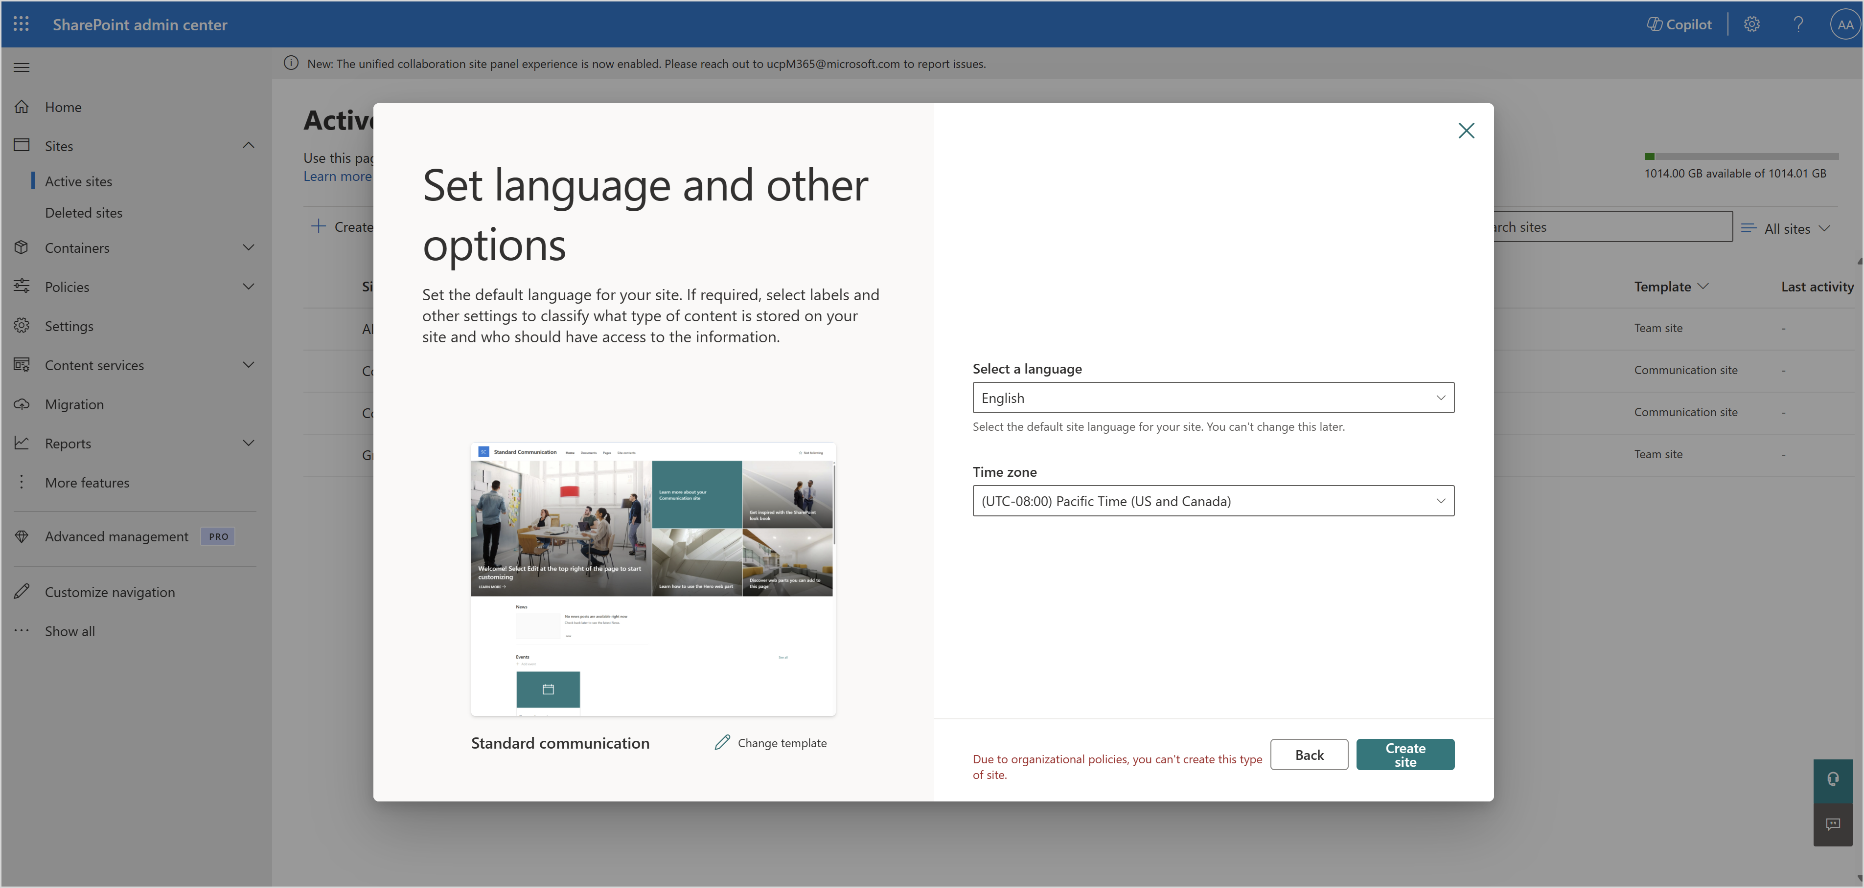Open the headset support widget icon

click(x=1832, y=779)
